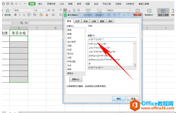Click the Underline formatting icon
176x113 pixels.
(24, 15)
